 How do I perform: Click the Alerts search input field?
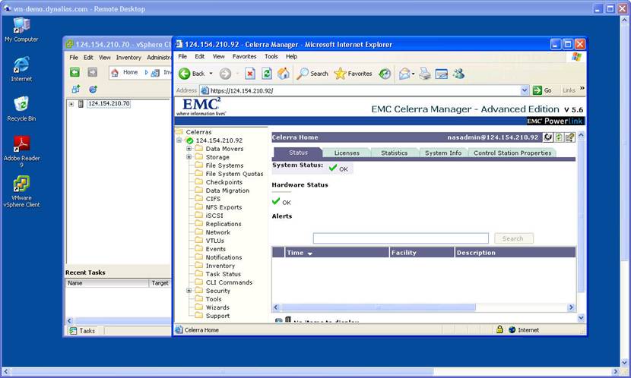[x=401, y=238]
